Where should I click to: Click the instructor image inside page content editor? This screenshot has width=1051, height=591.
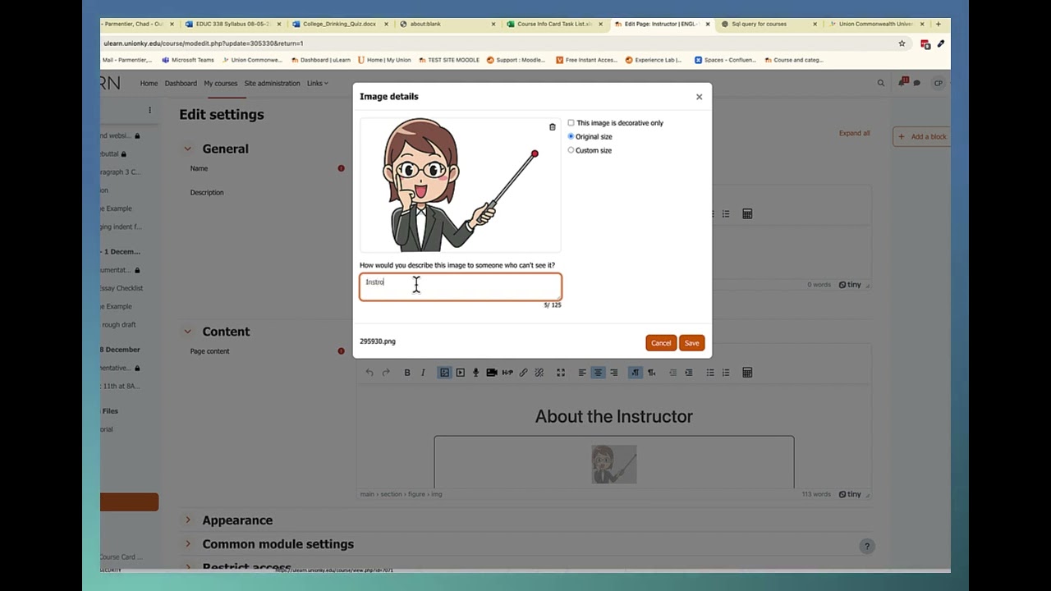pyautogui.click(x=614, y=465)
